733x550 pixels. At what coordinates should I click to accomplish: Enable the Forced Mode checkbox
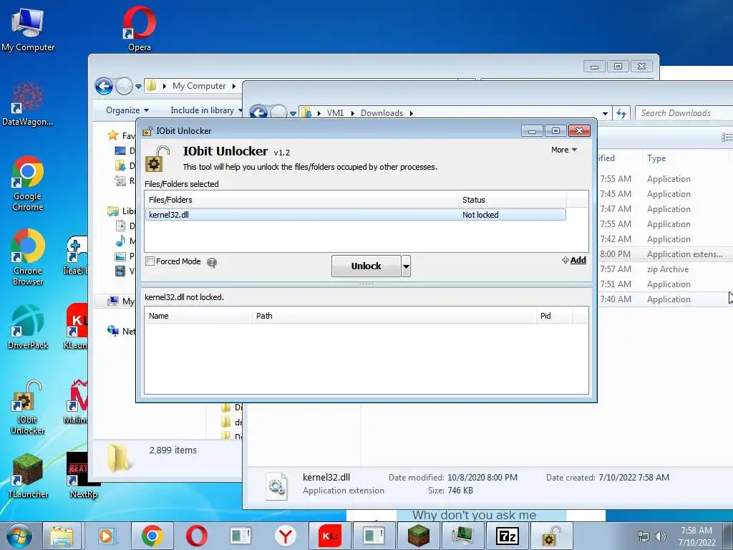150,261
